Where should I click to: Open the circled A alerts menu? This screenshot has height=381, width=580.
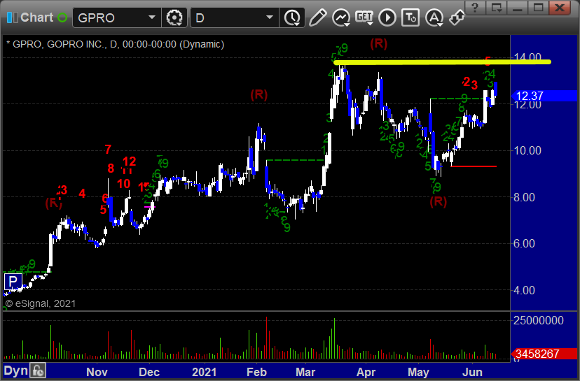(434, 17)
